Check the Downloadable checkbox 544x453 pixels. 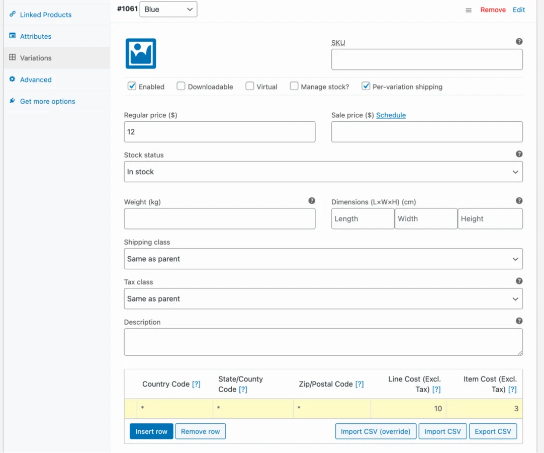click(181, 86)
